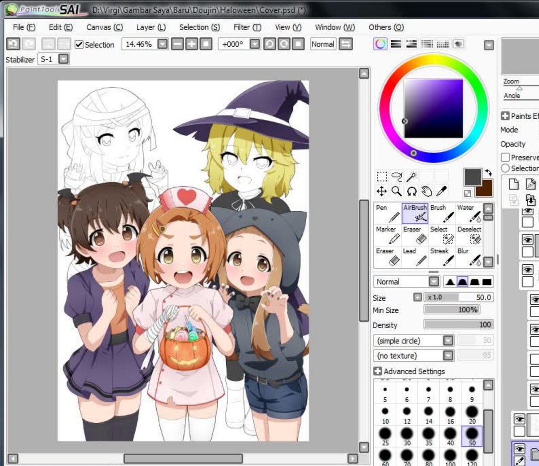Open the Layer menu
Viewport: 539px width, 466px height.
(x=151, y=27)
